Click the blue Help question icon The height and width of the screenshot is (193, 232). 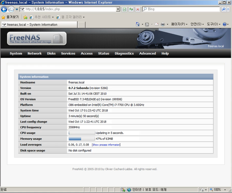coord(225,24)
